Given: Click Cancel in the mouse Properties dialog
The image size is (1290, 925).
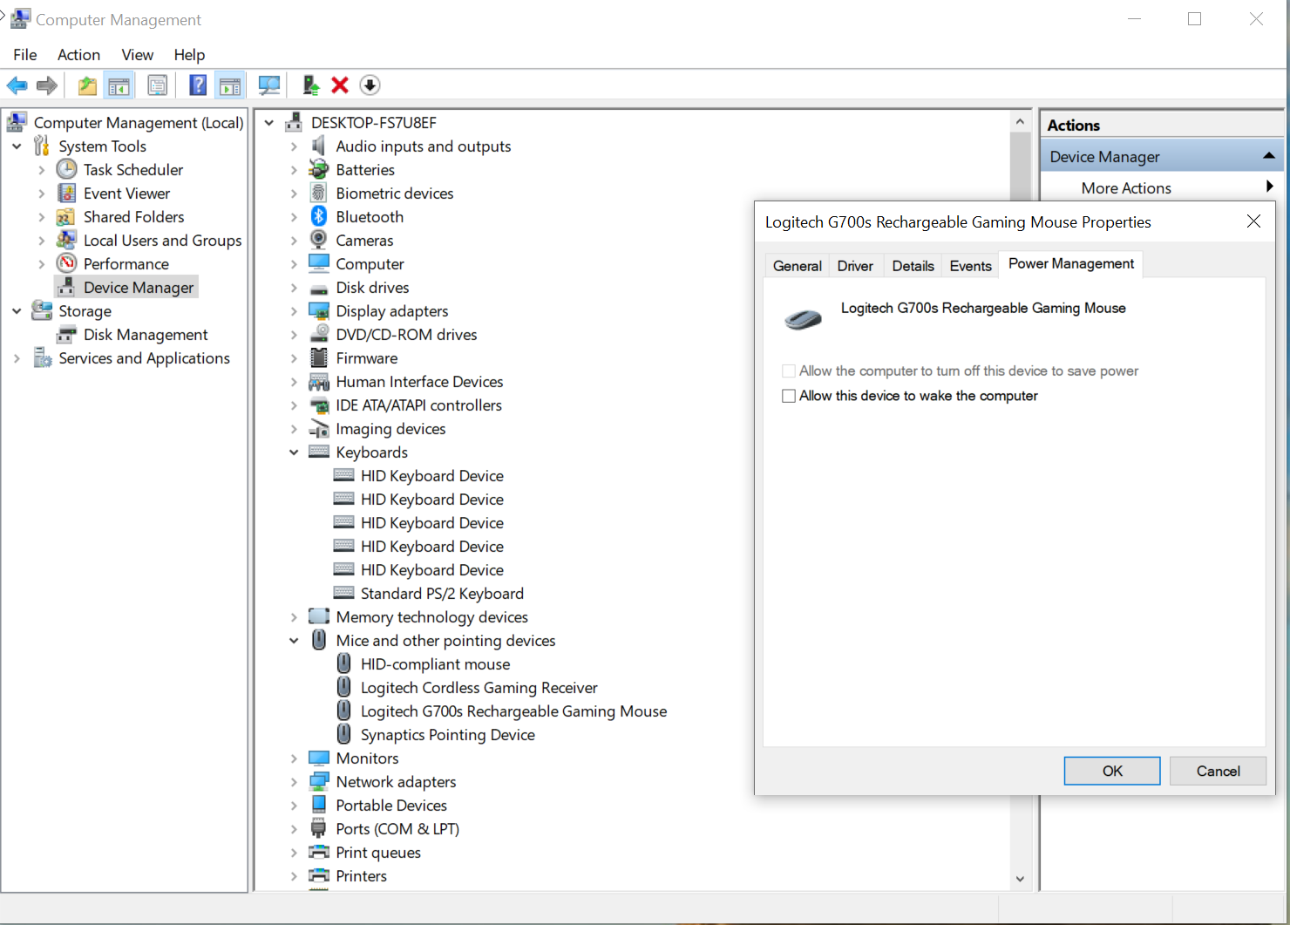Looking at the screenshot, I should [1218, 771].
